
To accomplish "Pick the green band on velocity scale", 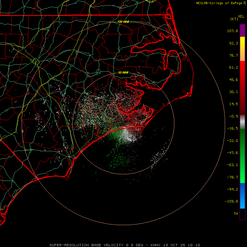I will [242, 156].
